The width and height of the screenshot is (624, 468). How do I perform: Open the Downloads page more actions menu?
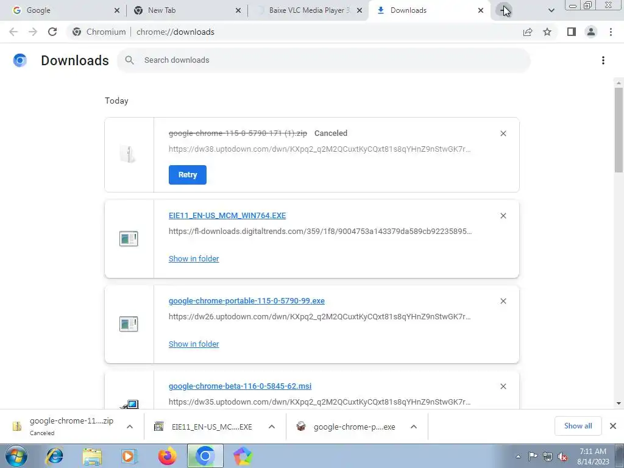[x=603, y=60]
